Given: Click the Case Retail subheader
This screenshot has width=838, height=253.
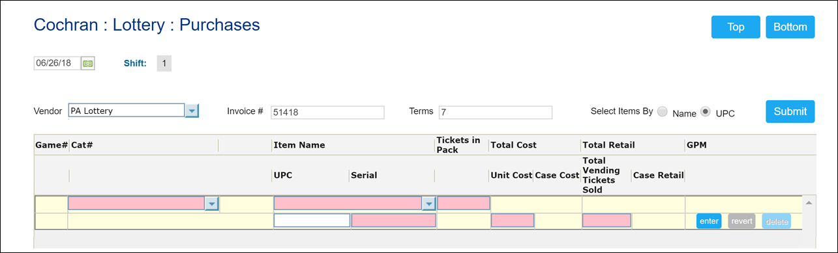Looking at the screenshot, I should [659, 175].
